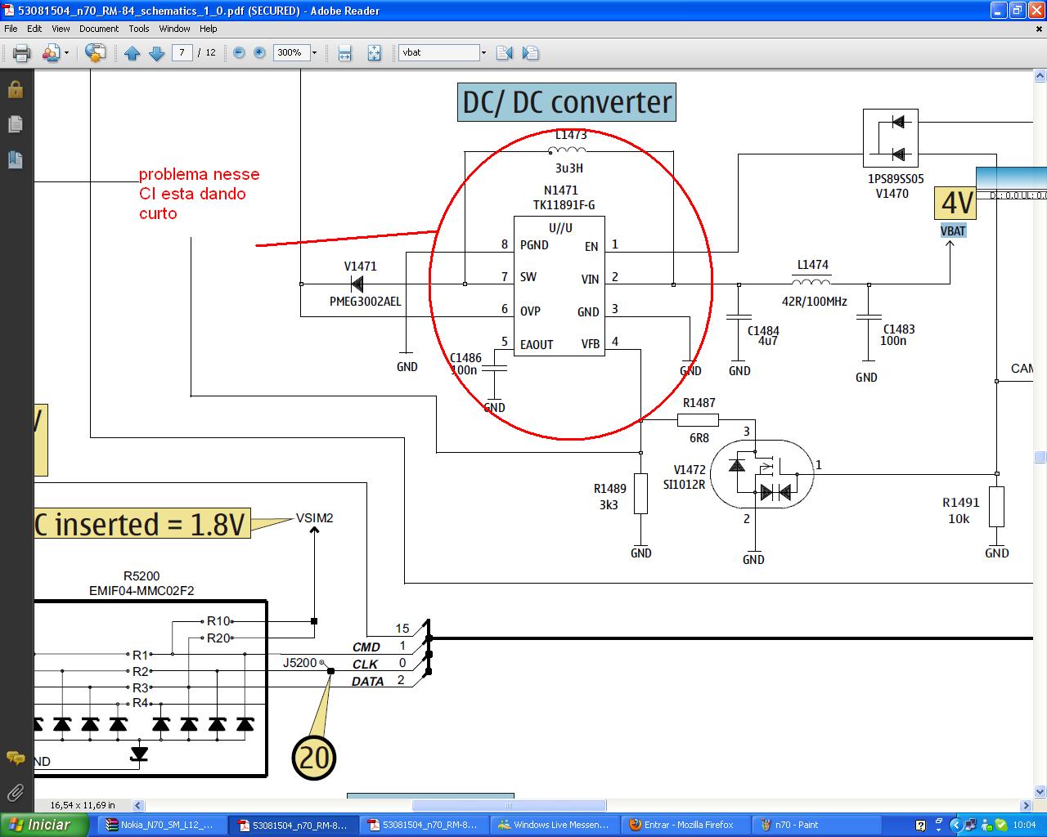Click the PMEG3002AEL diode label
The height and width of the screenshot is (837, 1047).
tap(365, 302)
